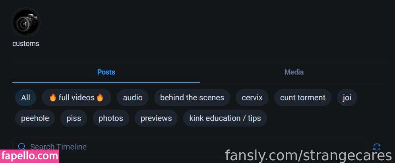Select the peehole filter chip
This screenshot has width=395, height=163.
[x=35, y=118]
